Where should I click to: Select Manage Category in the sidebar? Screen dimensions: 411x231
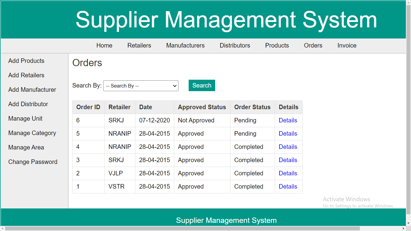32,133
